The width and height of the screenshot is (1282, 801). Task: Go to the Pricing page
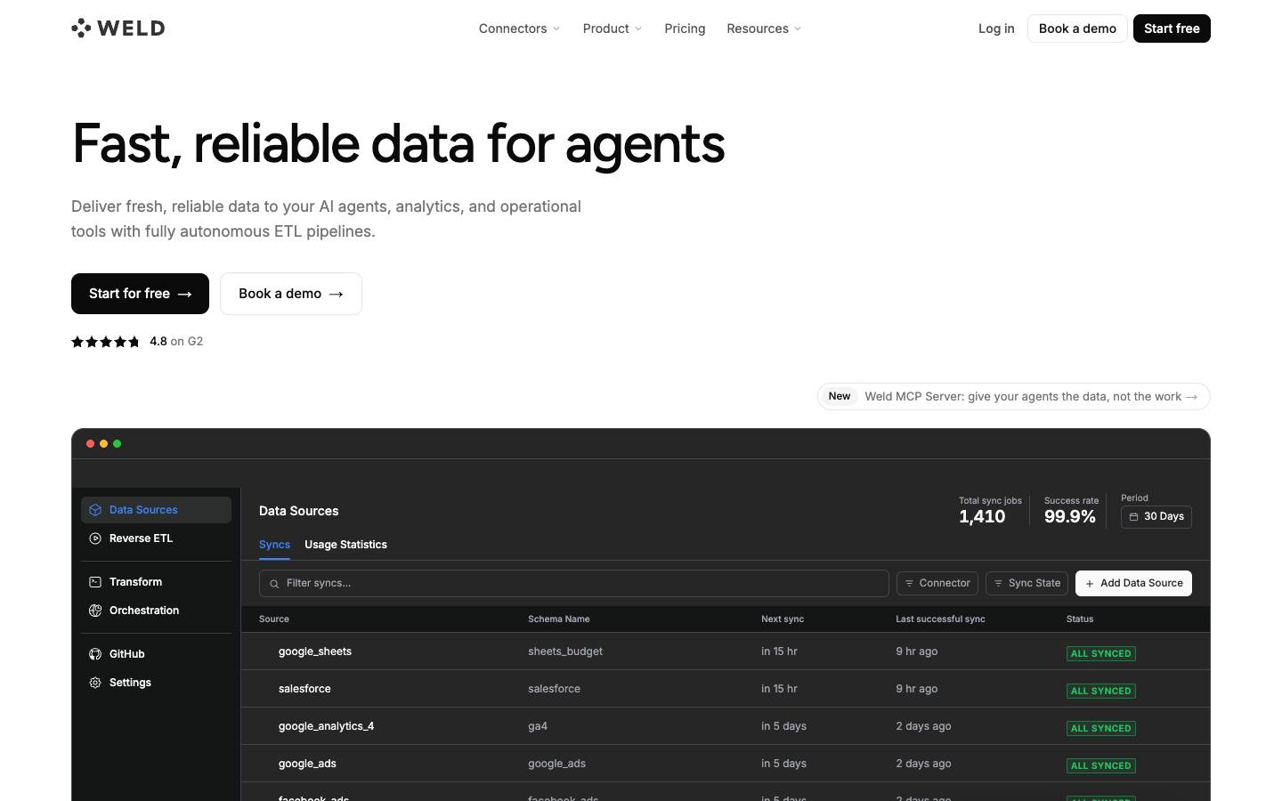point(685,28)
